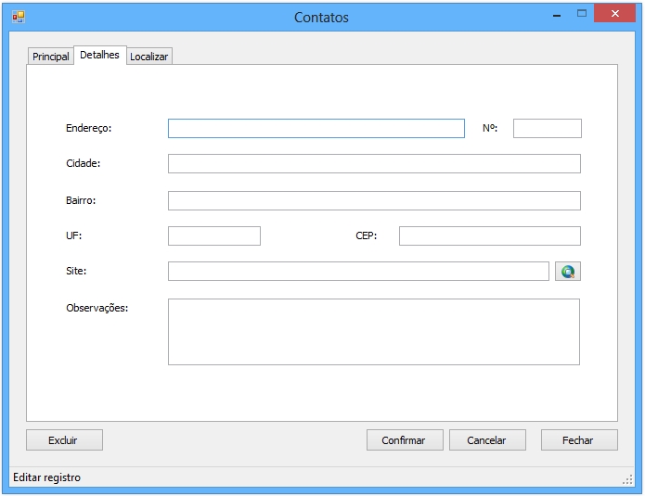This screenshot has width=645, height=496.
Task: Open the Localizar tab
Action: click(x=148, y=57)
